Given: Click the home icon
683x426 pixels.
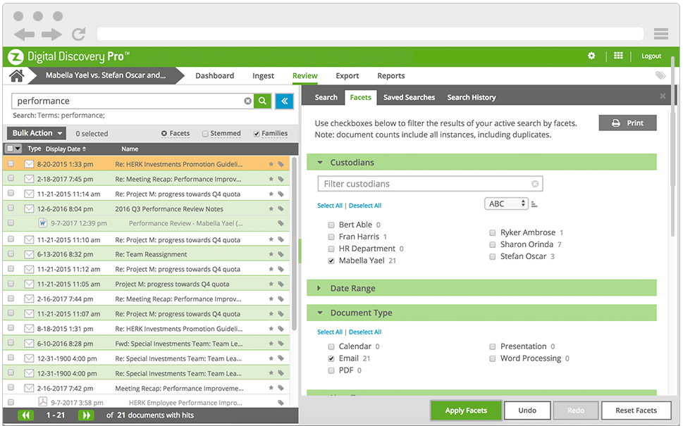Looking at the screenshot, I should point(17,76).
